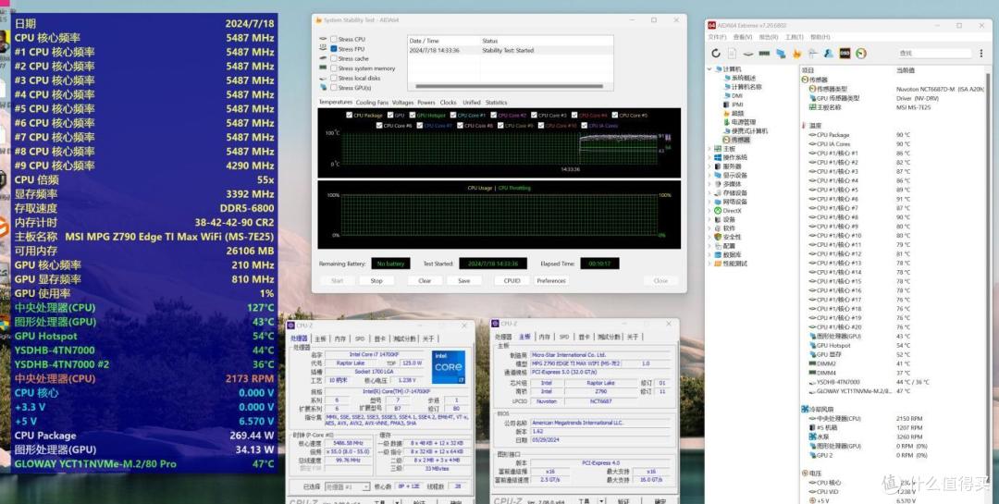Click the AIDA64 flame stability test icon
Viewport: 999px width, 504px height.
click(796, 54)
